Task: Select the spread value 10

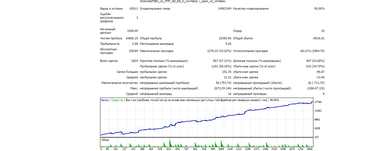Action: (x=323, y=31)
